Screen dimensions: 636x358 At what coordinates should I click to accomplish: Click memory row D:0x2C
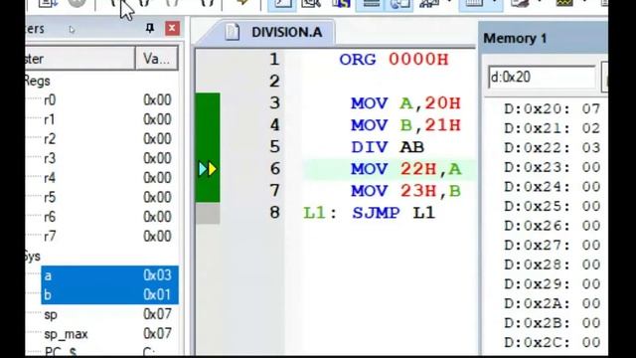[x=553, y=342]
